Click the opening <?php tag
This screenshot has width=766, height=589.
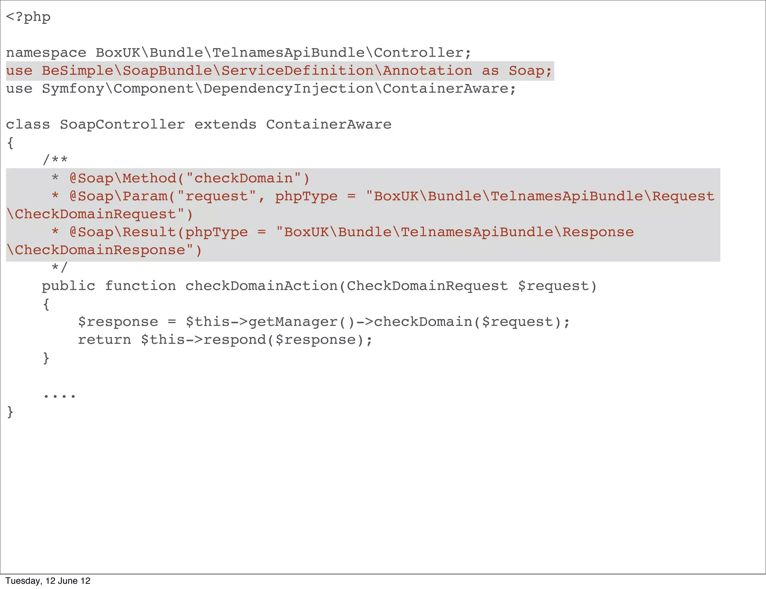(28, 17)
